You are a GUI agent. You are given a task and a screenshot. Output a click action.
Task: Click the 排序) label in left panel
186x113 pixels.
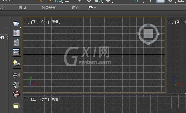point(4,37)
